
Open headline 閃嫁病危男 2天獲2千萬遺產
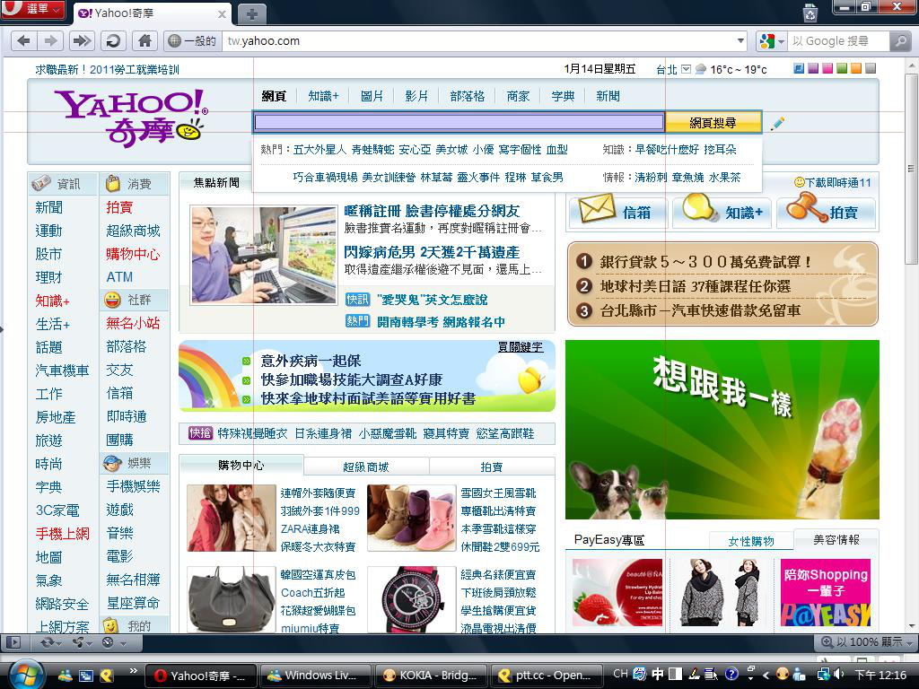(x=432, y=252)
